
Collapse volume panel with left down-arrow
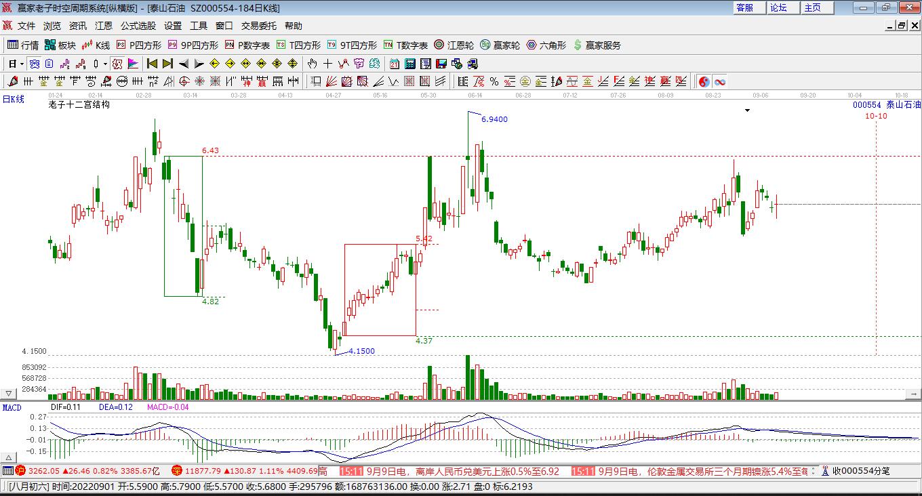(9, 393)
